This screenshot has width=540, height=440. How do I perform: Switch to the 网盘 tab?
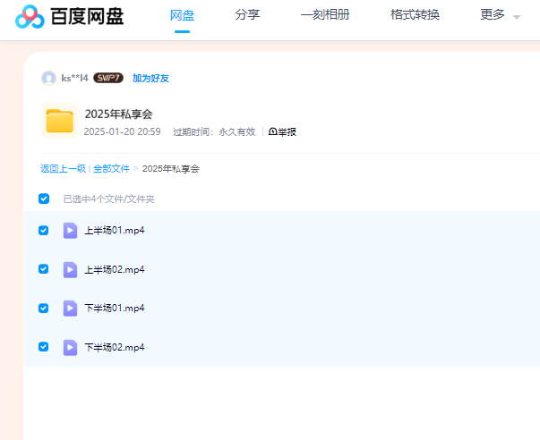pos(182,15)
